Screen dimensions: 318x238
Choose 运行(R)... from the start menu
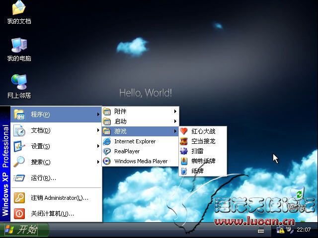point(56,178)
